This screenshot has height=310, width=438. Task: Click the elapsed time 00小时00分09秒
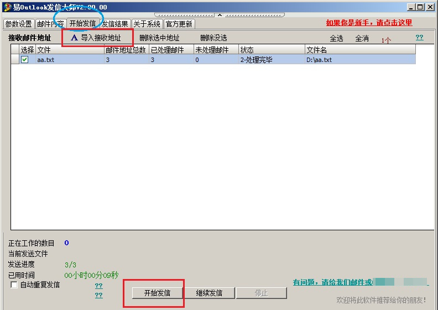point(91,275)
